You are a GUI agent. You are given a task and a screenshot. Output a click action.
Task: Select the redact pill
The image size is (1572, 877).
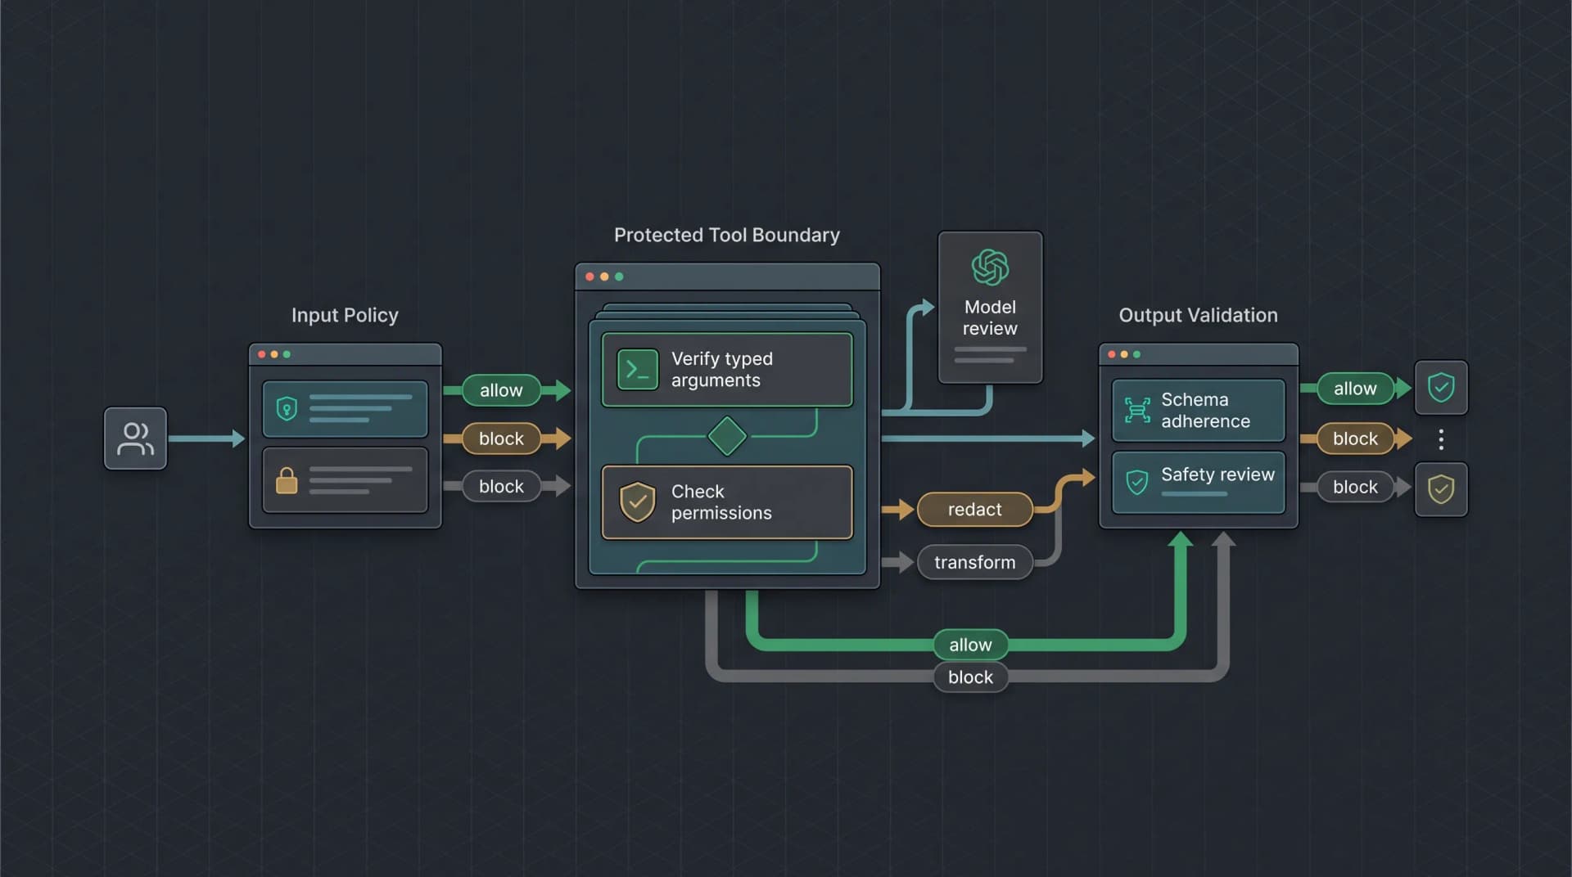[974, 510]
